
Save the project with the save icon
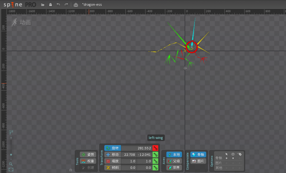pyautogui.click(x=50, y=5)
